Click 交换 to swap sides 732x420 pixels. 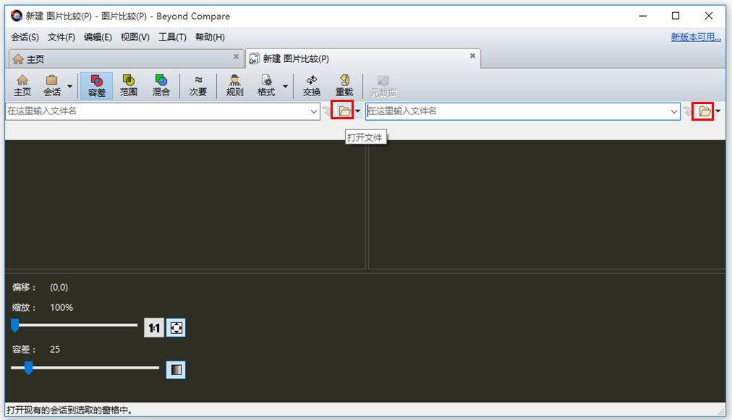(311, 85)
